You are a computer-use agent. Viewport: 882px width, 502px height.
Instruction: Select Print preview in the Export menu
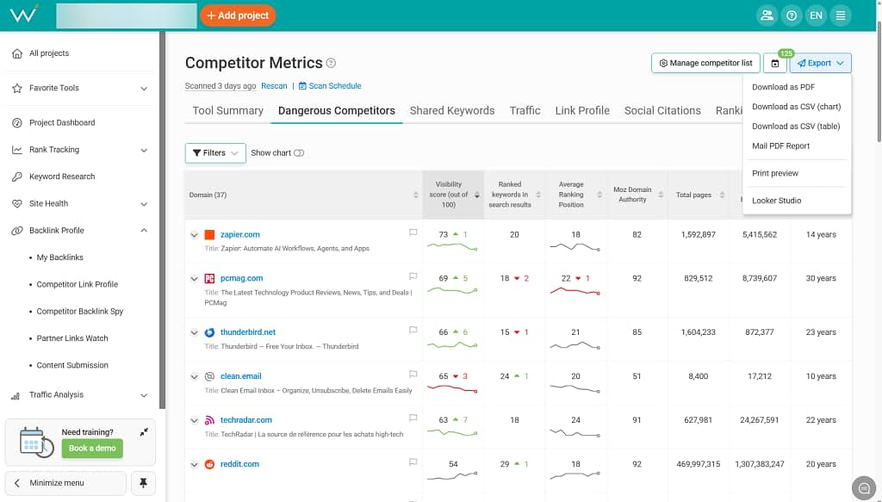pyautogui.click(x=775, y=173)
